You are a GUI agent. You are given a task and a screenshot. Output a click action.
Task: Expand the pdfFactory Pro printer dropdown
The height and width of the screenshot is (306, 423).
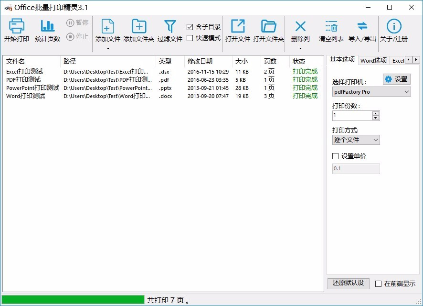click(x=371, y=92)
